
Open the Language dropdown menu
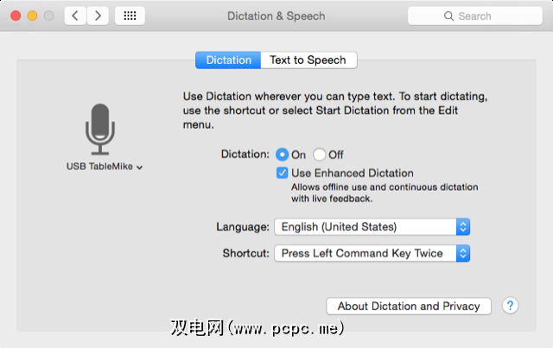point(372,227)
